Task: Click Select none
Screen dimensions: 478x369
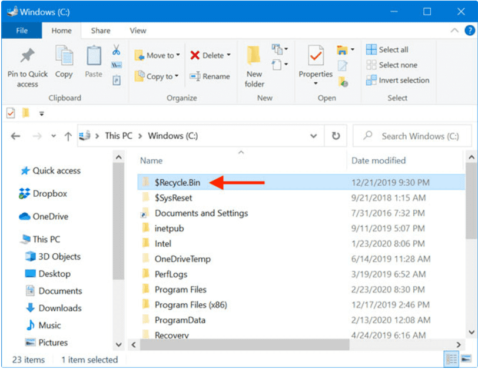Action: tap(391, 65)
